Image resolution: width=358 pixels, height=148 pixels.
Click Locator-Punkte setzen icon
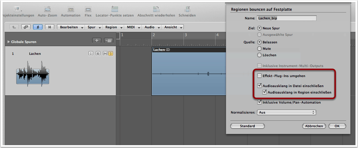pyautogui.click(x=115, y=9)
